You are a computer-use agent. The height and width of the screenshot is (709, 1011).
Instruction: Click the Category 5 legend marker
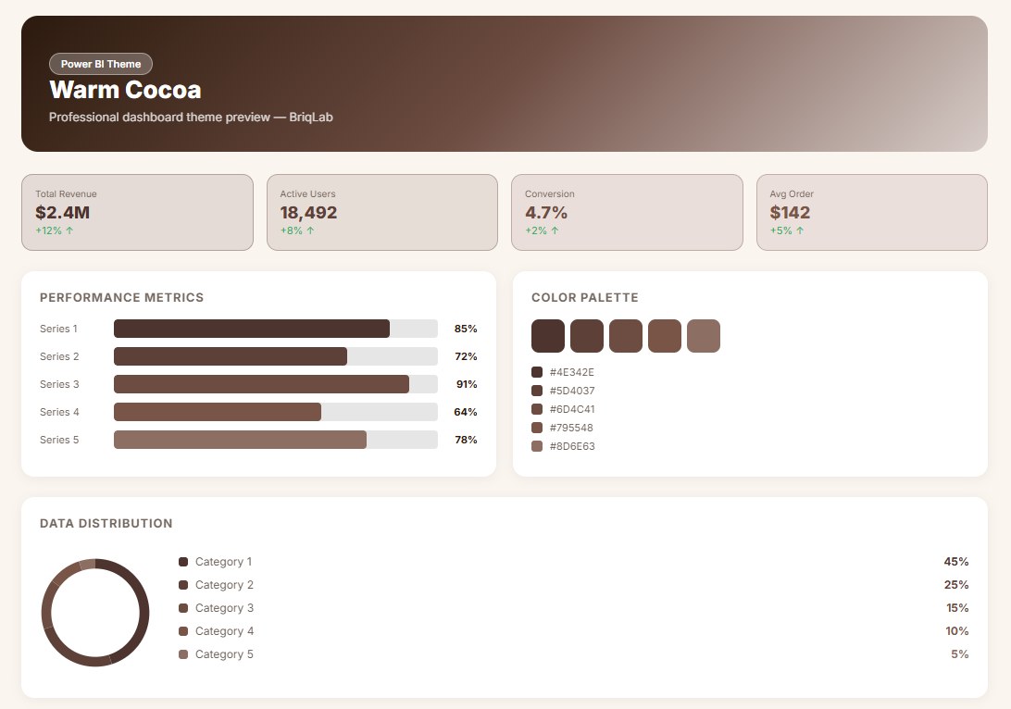(183, 654)
